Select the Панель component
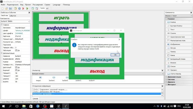Screen dimensions: 193x109 (x=179, y=52)
